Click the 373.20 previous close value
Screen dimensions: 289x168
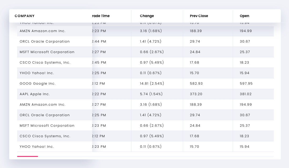pos(196,94)
